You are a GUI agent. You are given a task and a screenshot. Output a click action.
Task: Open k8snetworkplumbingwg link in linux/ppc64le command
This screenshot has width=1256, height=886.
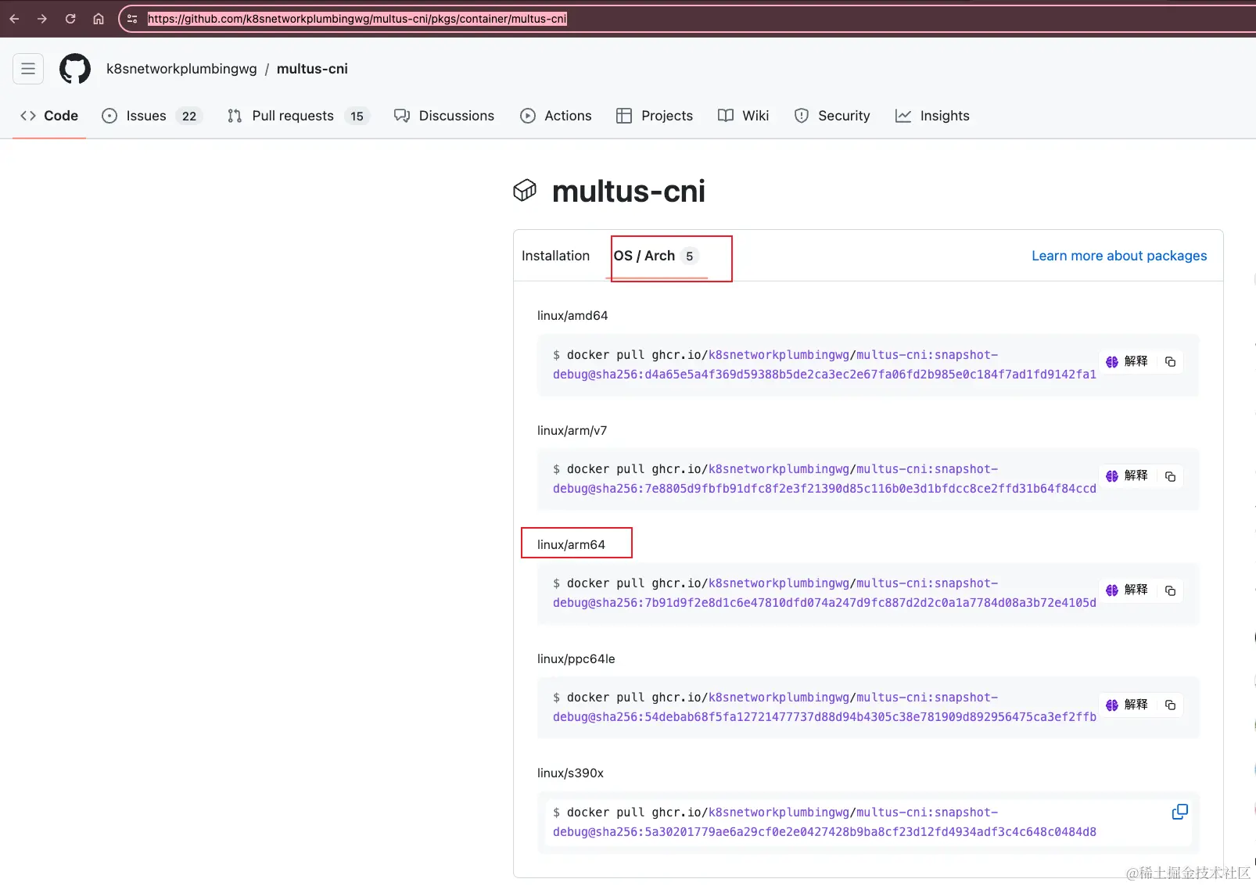[779, 698]
